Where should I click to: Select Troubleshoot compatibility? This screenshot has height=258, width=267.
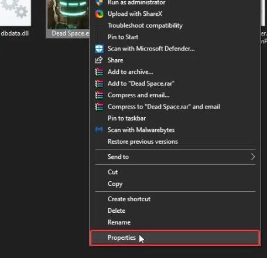tap(175, 25)
